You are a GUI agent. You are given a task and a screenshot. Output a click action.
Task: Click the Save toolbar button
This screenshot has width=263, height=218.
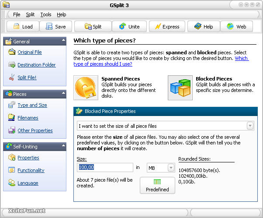[x=56, y=26]
